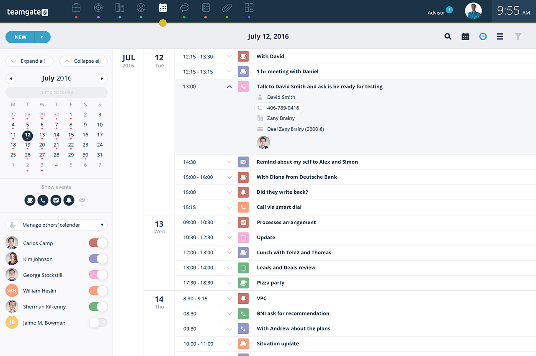Click the teamgate logo
The image size is (536, 356).
pos(28,12)
